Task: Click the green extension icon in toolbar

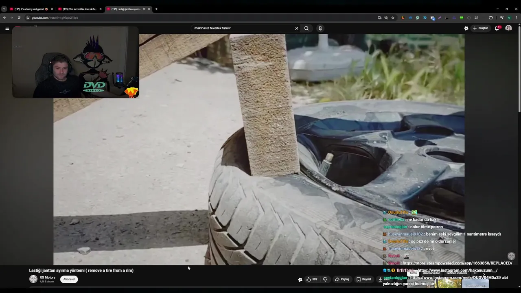Action: point(461,17)
